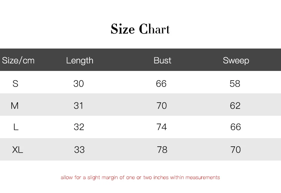Click bust value 70 in M row

161,106
